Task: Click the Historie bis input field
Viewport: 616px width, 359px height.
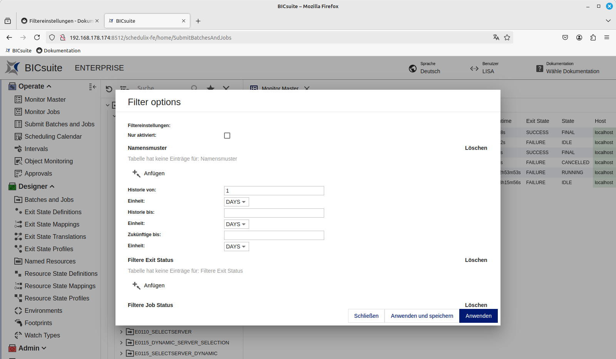Action: pos(274,213)
